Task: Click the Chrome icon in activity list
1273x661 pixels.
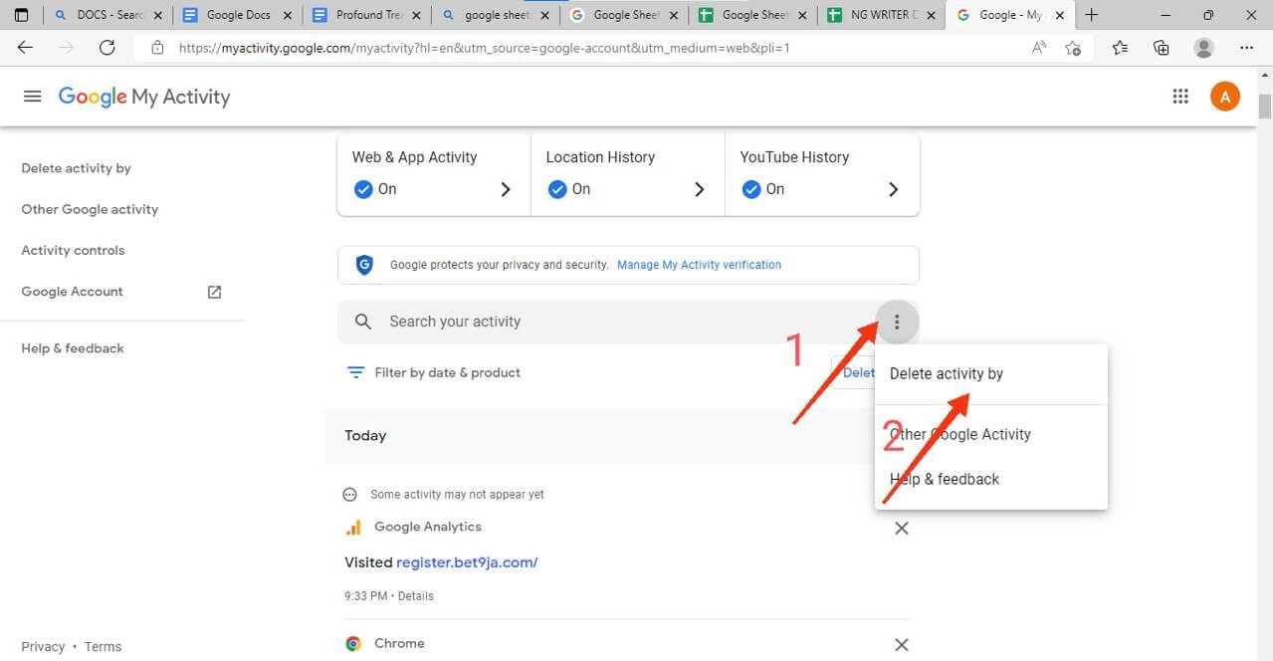Action: (x=353, y=643)
